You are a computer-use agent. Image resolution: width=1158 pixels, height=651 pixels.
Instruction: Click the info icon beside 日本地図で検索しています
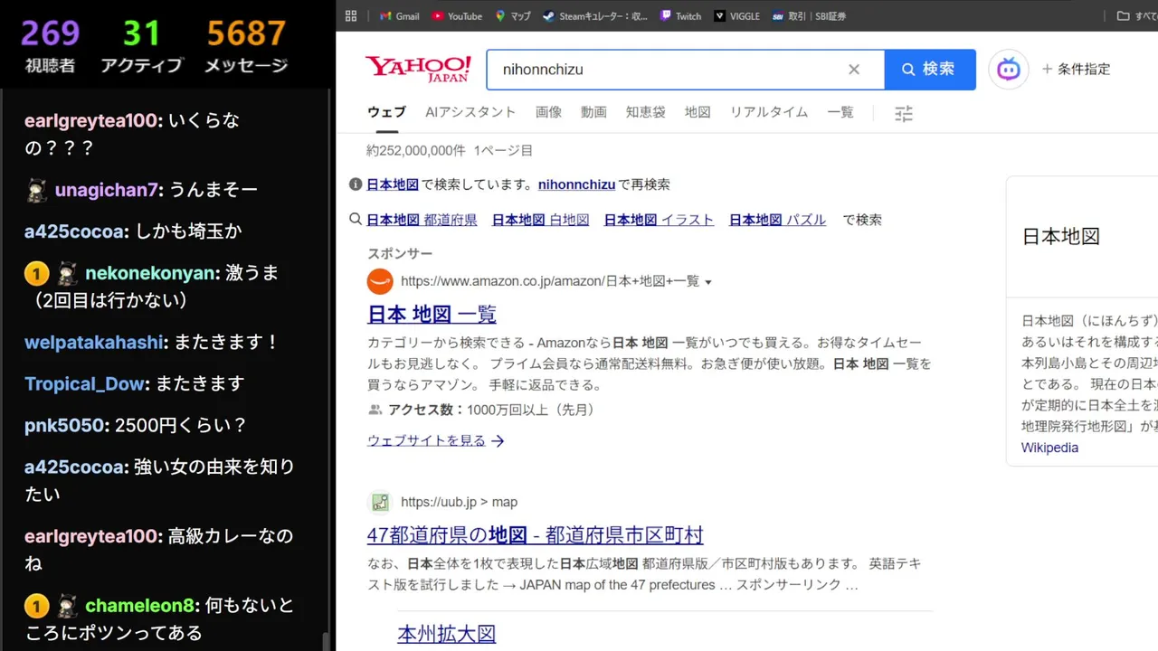[356, 184]
